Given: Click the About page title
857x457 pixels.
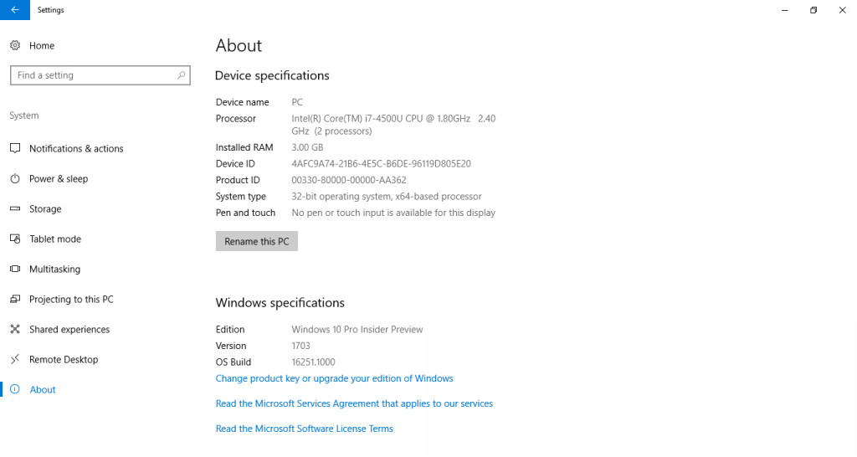Looking at the screenshot, I should [239, 45].
